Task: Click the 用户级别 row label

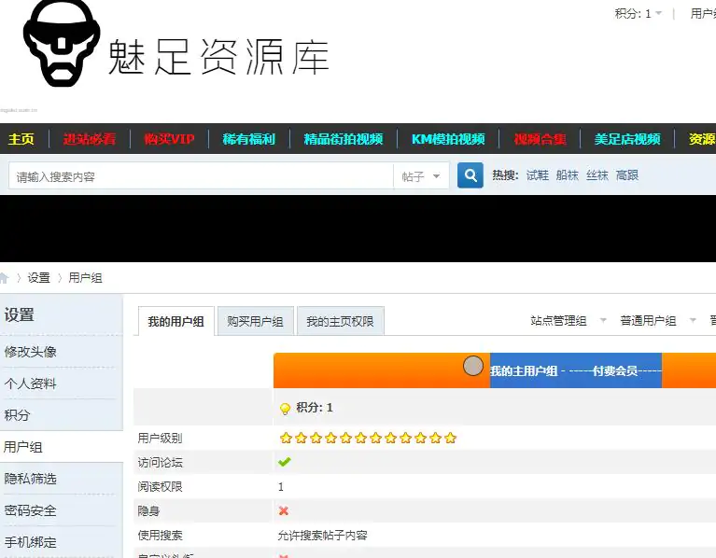Action: [x=160, y=438]
